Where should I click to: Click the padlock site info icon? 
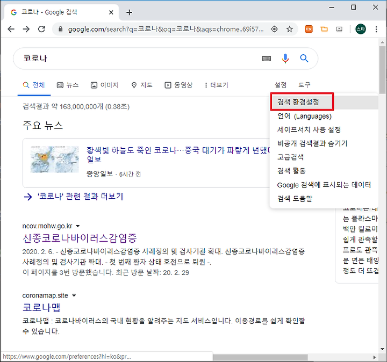click(60, 30)
